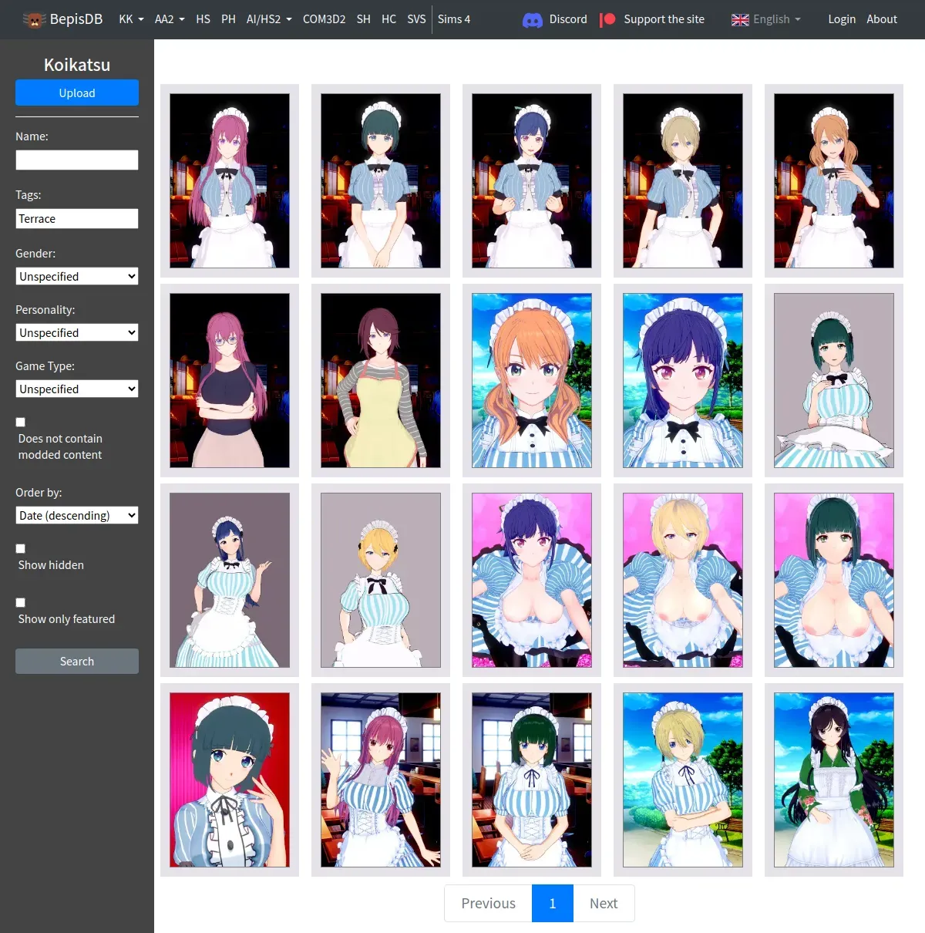Open first row blonde short-haired maid card
Image resolution: width=925 pixels, height=933 pixels.
[683, 181]
